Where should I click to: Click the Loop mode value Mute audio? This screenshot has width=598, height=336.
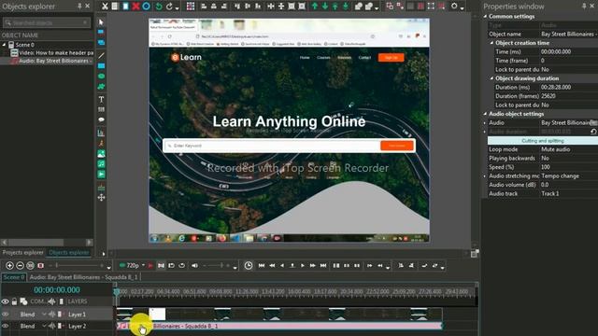click(555, 149)
